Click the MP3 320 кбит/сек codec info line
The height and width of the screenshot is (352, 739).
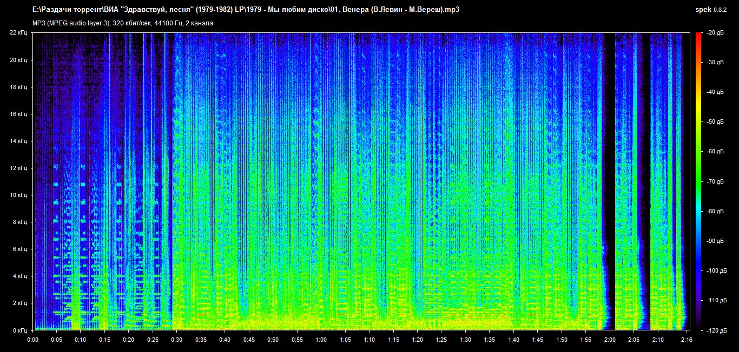123,23
